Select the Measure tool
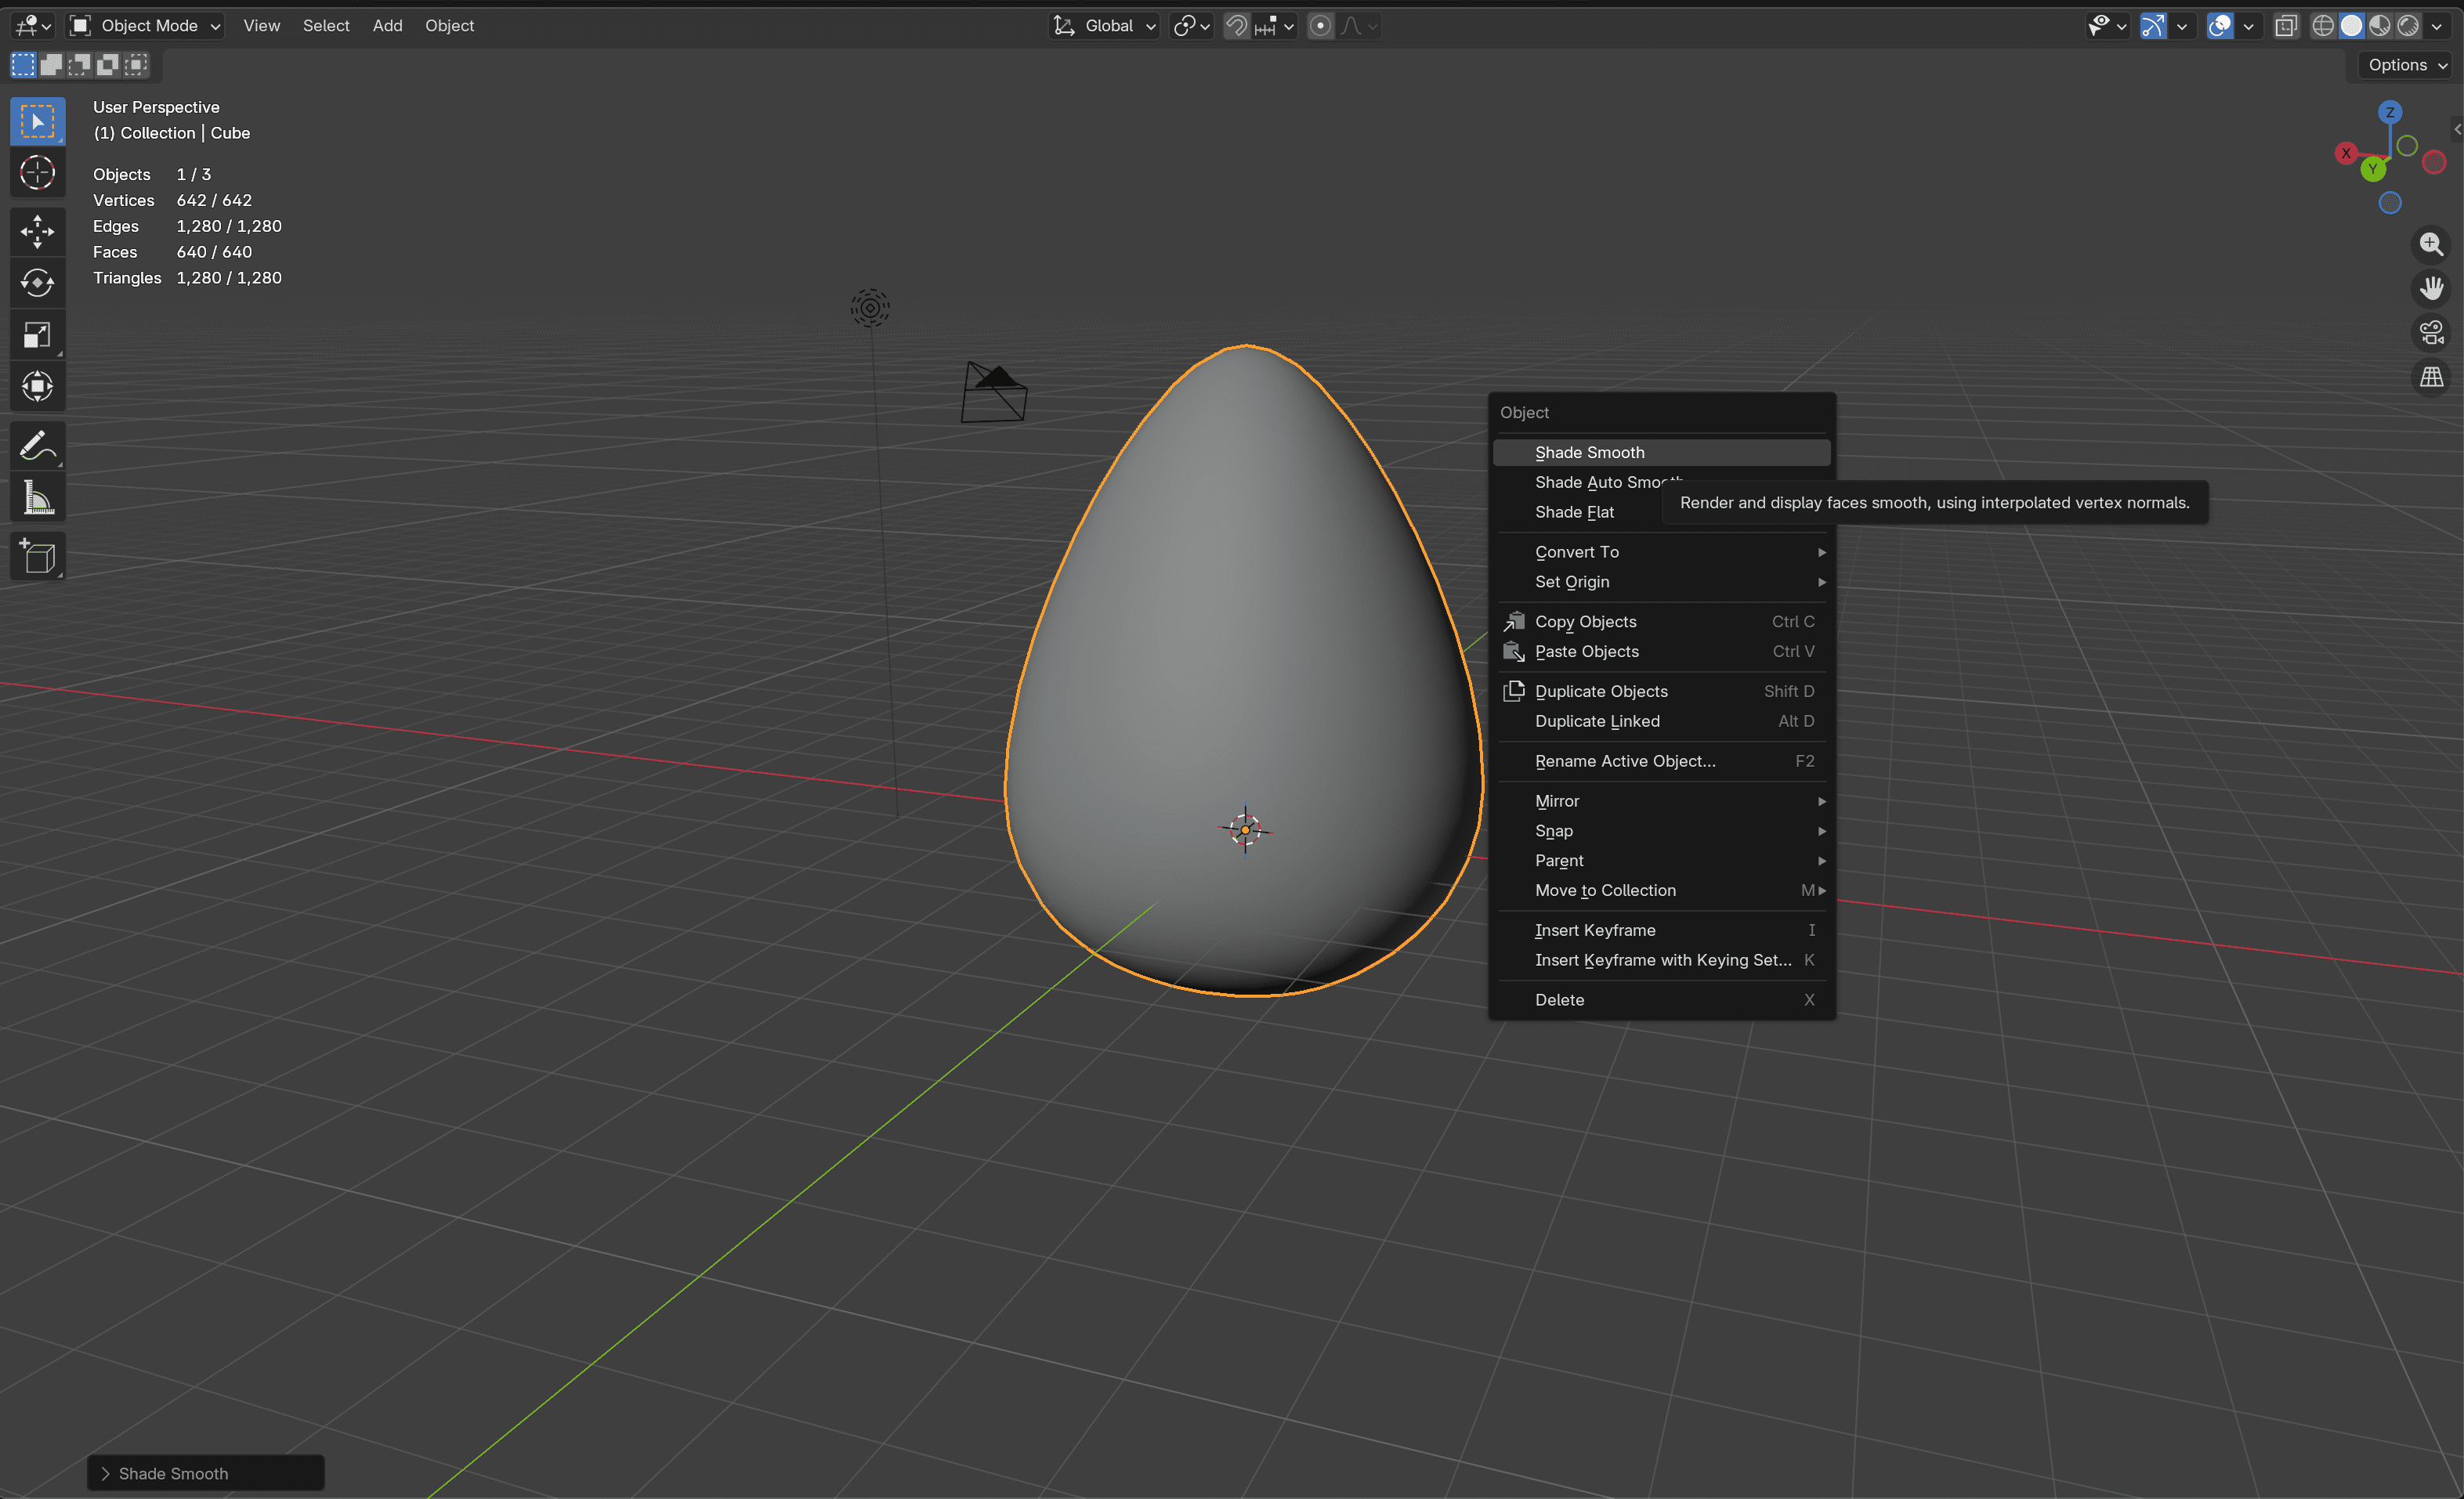Image resolution: width=2464 pixels, height=1499 pixels. (x=38, y=497)
